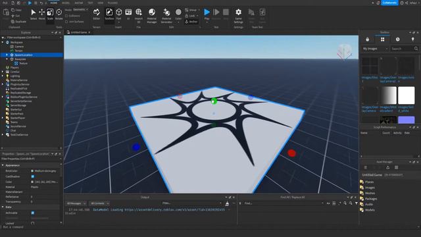Viewport: 421px width, 237px height.
Task: Open the FILE menu
Action: tap(5, 3)
